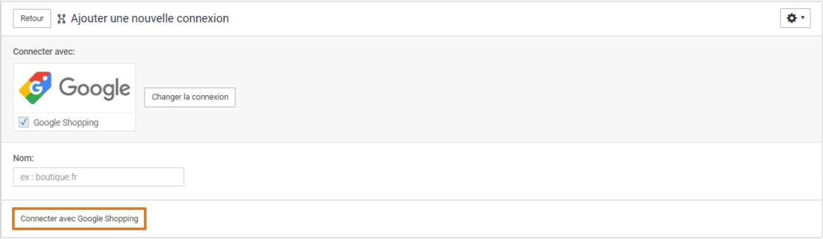Click the connection branch icon beside the title

click(x=62, y=19)
